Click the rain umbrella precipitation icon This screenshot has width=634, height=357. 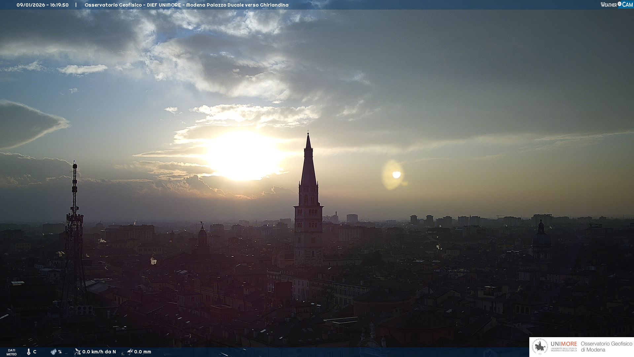(x=130, y=352)
